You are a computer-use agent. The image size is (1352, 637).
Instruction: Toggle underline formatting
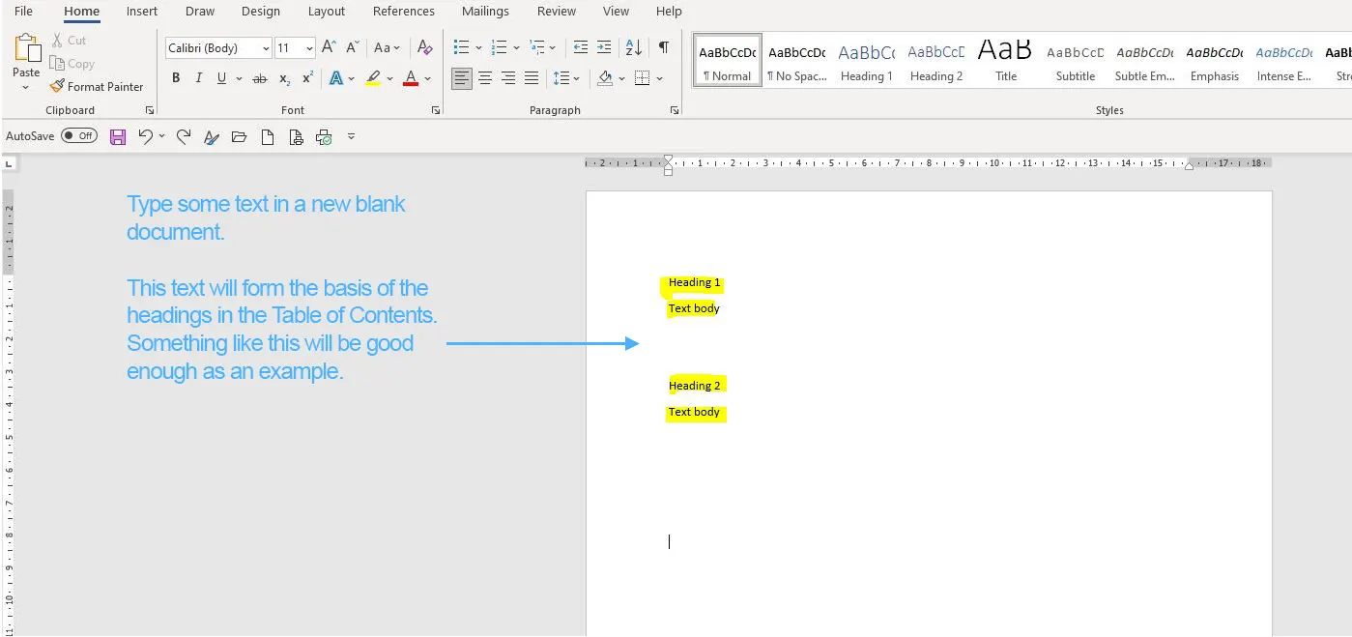[222, 78]
